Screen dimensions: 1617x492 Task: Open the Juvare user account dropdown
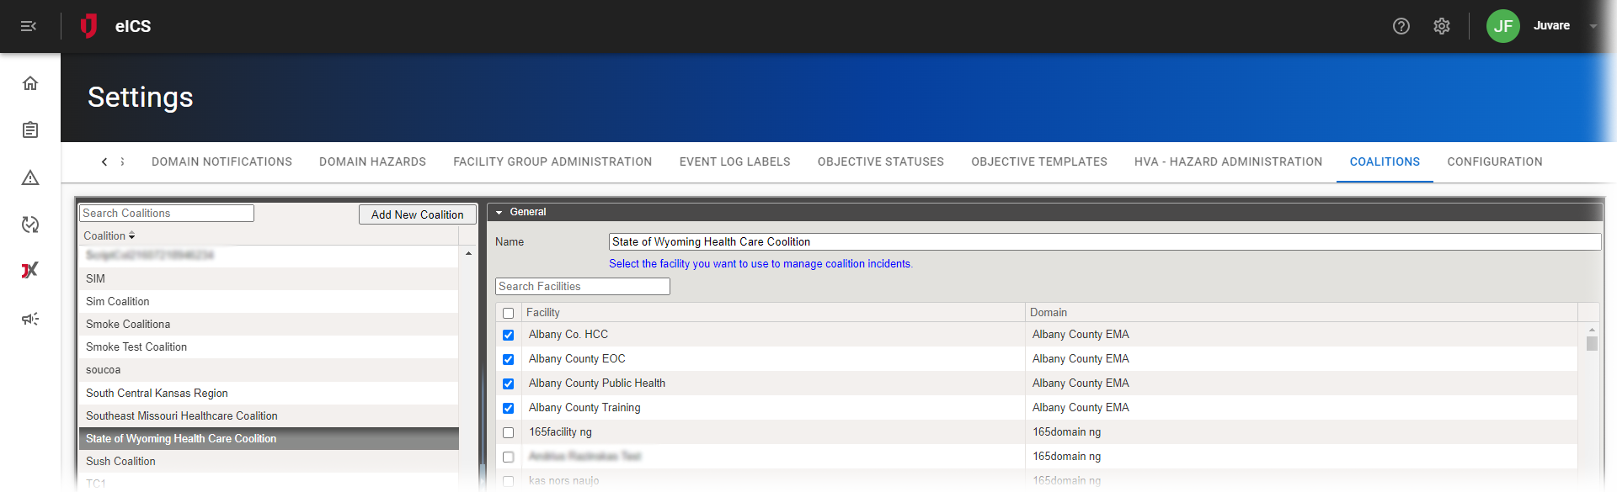(x=1593, y=26)
